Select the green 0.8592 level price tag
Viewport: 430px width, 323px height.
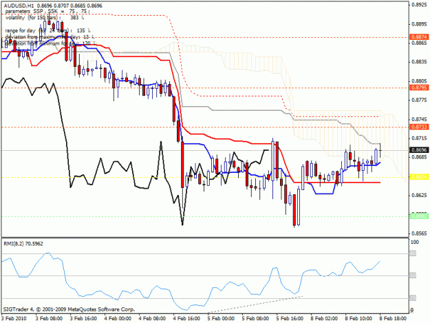coord(419,216)
